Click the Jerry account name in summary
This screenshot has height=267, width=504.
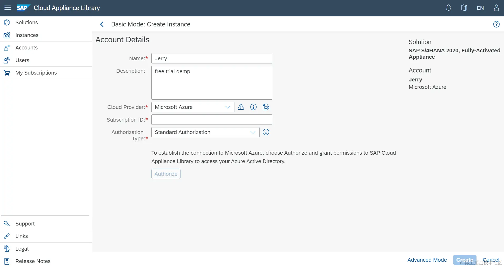click(415, 80)
